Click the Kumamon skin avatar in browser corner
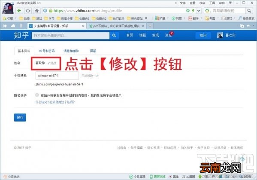 (x=8, y=8)
